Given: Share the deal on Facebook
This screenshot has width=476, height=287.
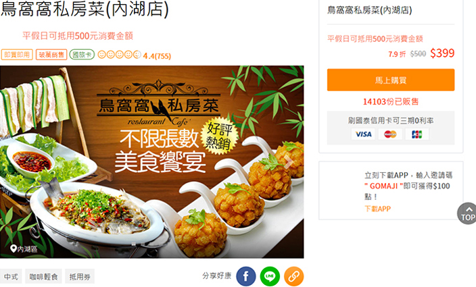Looking at the screenshot, I should tap(246, 276).
